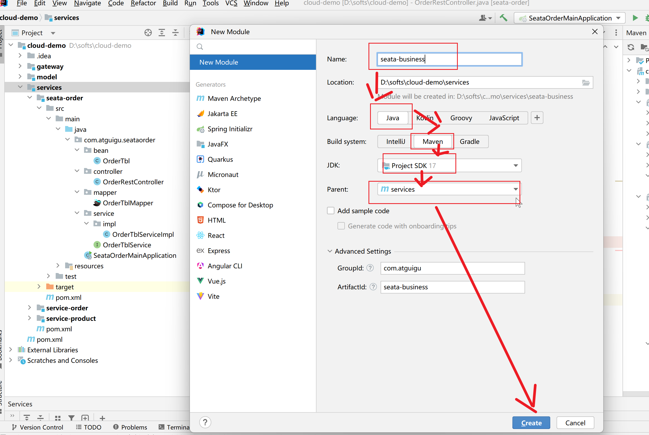Open the Build menu
Viewport: 649px width, 435px height.
[x=170, y=3]
